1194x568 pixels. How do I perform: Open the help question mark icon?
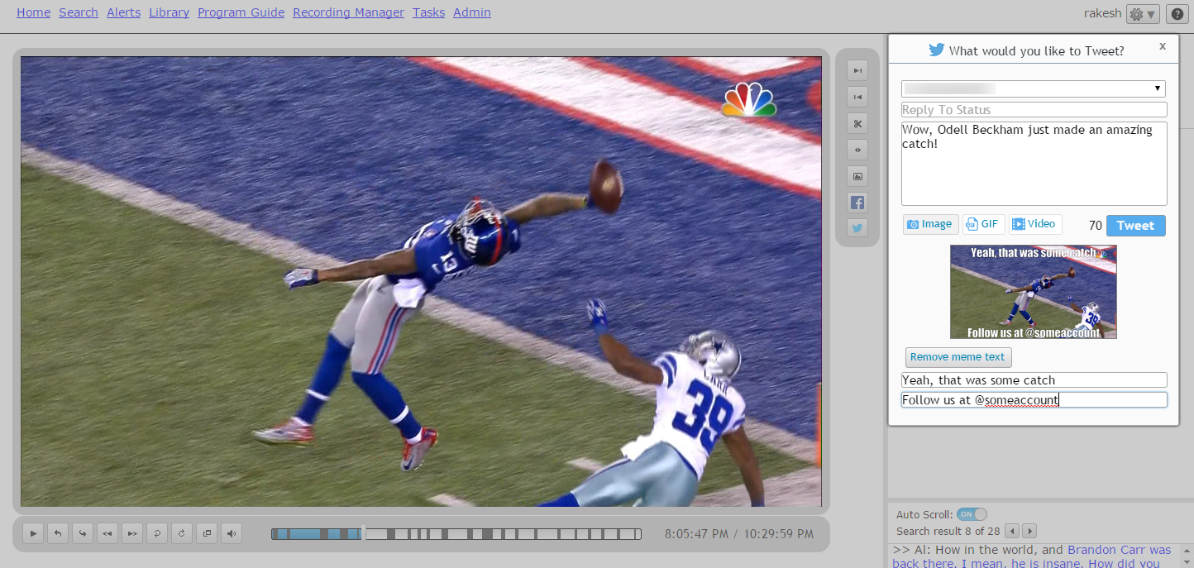coord(1177,14)
